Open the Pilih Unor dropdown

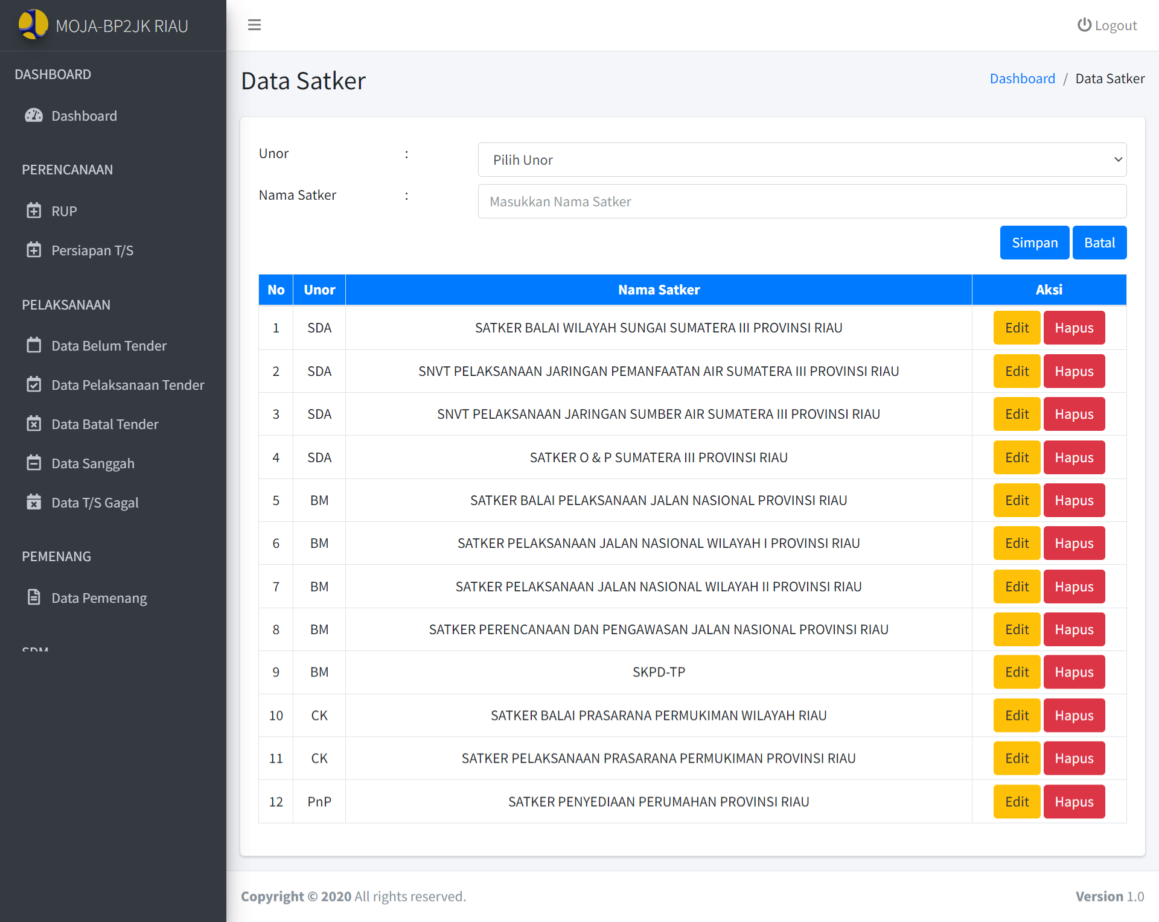(802, 160)
